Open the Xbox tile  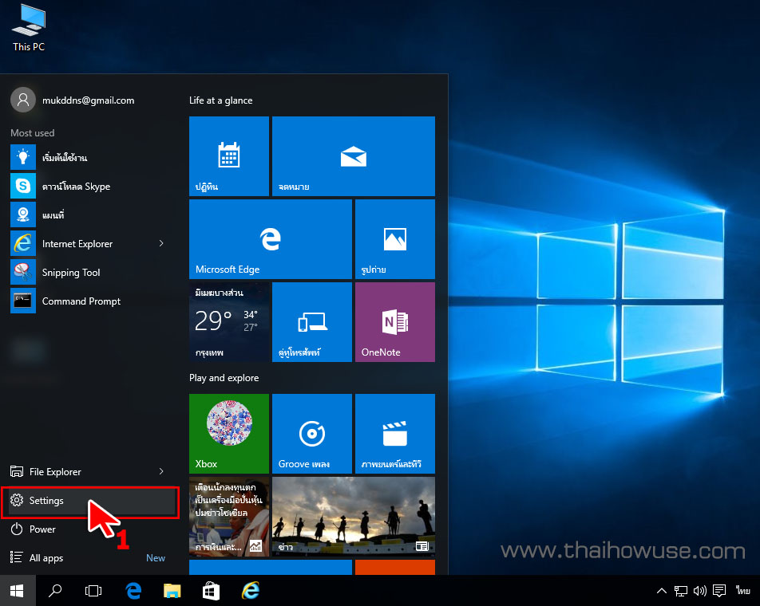tap(229, 434)
